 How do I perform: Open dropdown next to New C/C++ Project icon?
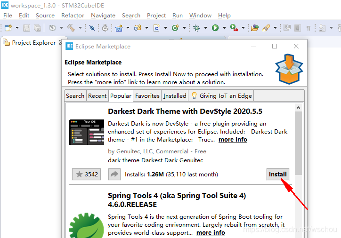pos(128,28)
